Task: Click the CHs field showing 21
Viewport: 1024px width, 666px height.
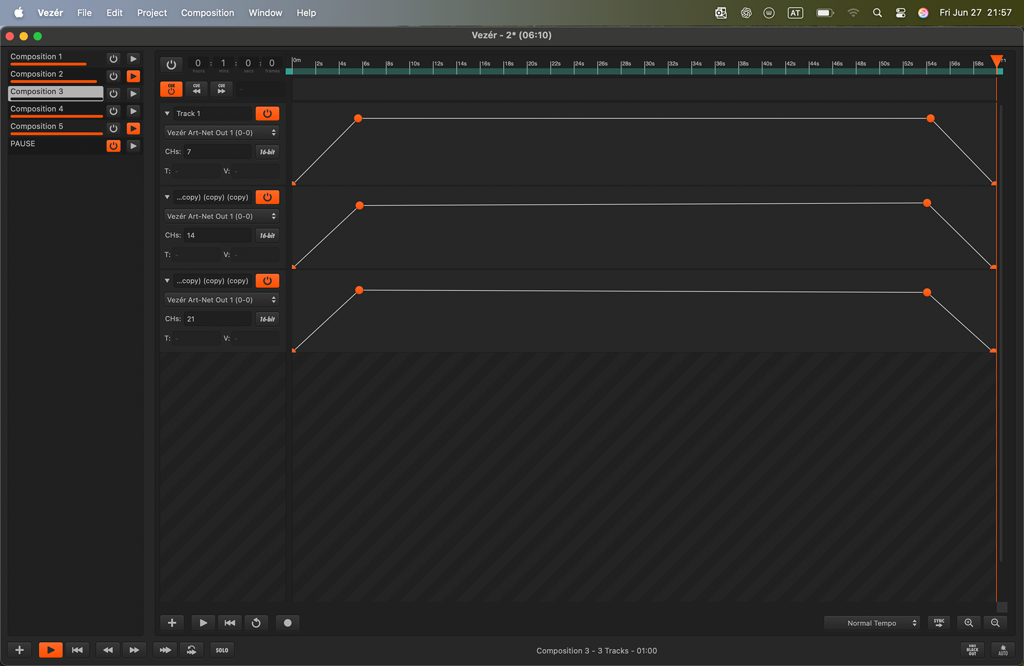Action: [x=217, y=319]
